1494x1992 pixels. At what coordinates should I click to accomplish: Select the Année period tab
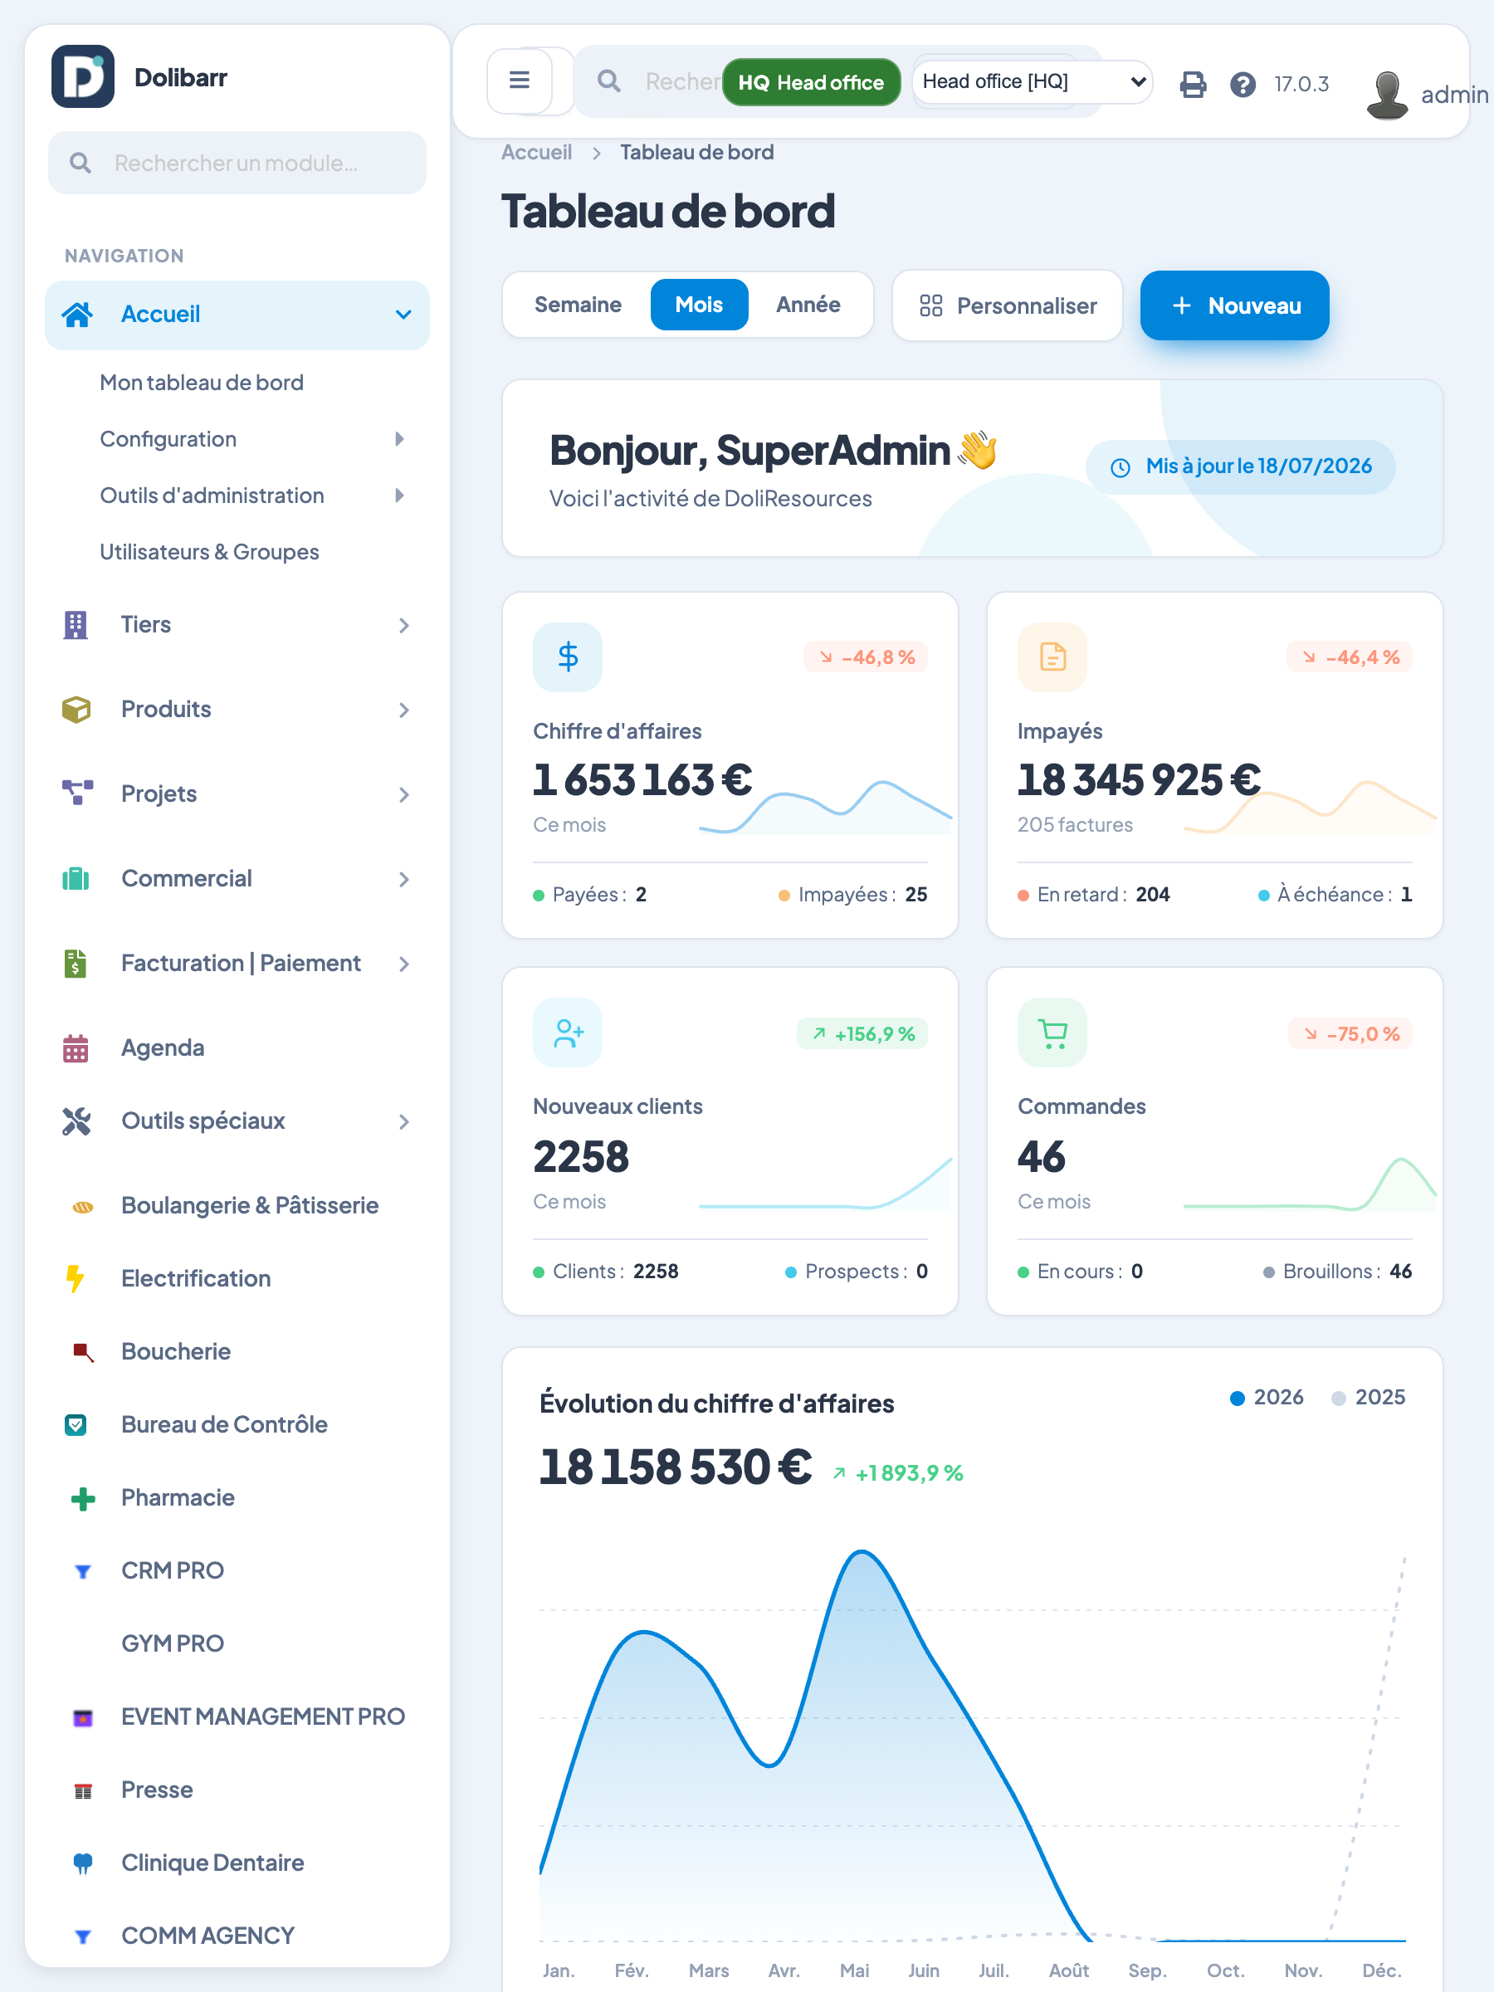(x=808, y=305)
